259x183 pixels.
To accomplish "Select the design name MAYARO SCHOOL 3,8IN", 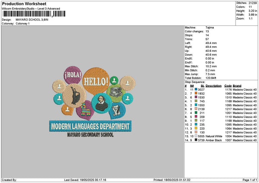I will click(x=32, y=20).
